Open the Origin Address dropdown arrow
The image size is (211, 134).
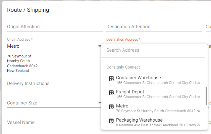[x=100, y=46]
